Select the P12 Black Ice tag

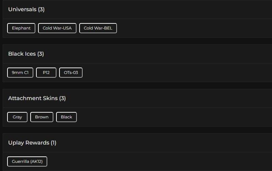pyautogui.click(x=46, y=73)
